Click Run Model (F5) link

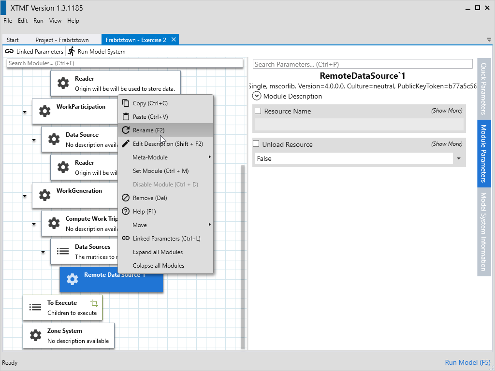coord(467,362)
